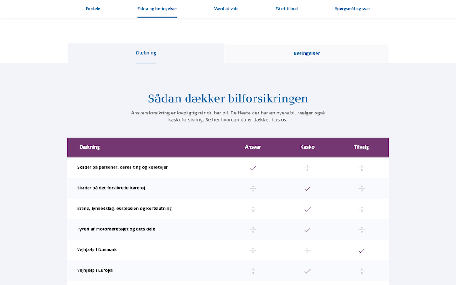Go to the Værd at vide section
456x285 pixels.
pyautogui.click(x=226, y=8)
